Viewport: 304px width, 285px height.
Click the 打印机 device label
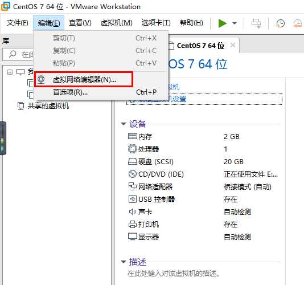click(149, 224)
